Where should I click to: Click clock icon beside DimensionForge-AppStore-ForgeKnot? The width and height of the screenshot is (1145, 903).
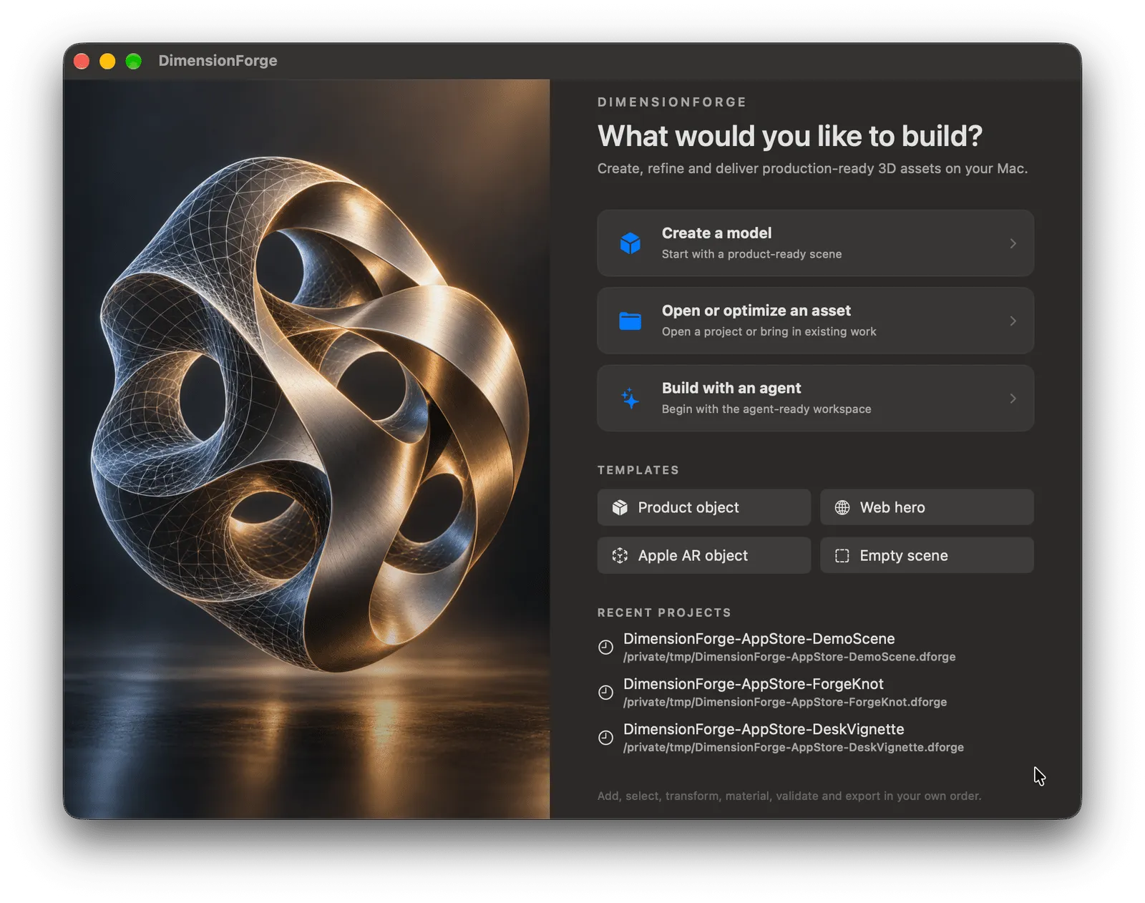click(x=605, y=692)
